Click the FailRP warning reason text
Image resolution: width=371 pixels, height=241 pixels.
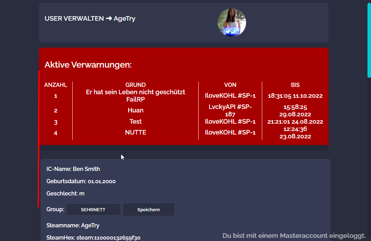135,96
